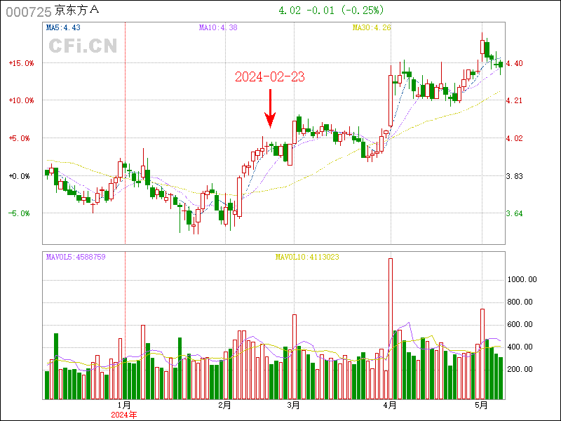
Task: Click the 200.00 volume axis label
Action: (520, 370)
